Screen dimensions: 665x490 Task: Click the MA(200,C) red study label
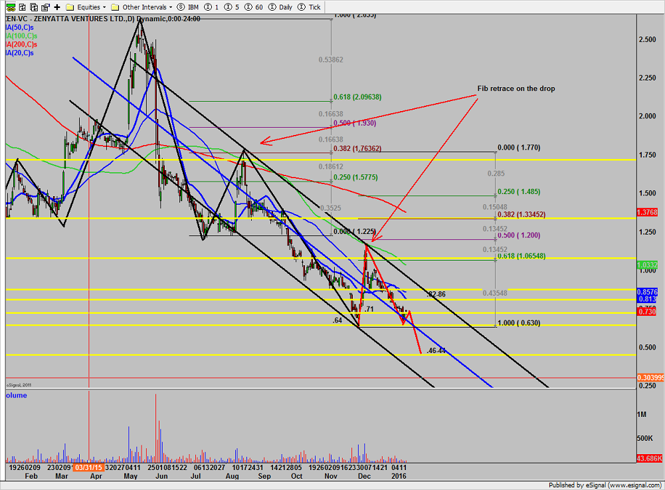(x=19, y=44)
